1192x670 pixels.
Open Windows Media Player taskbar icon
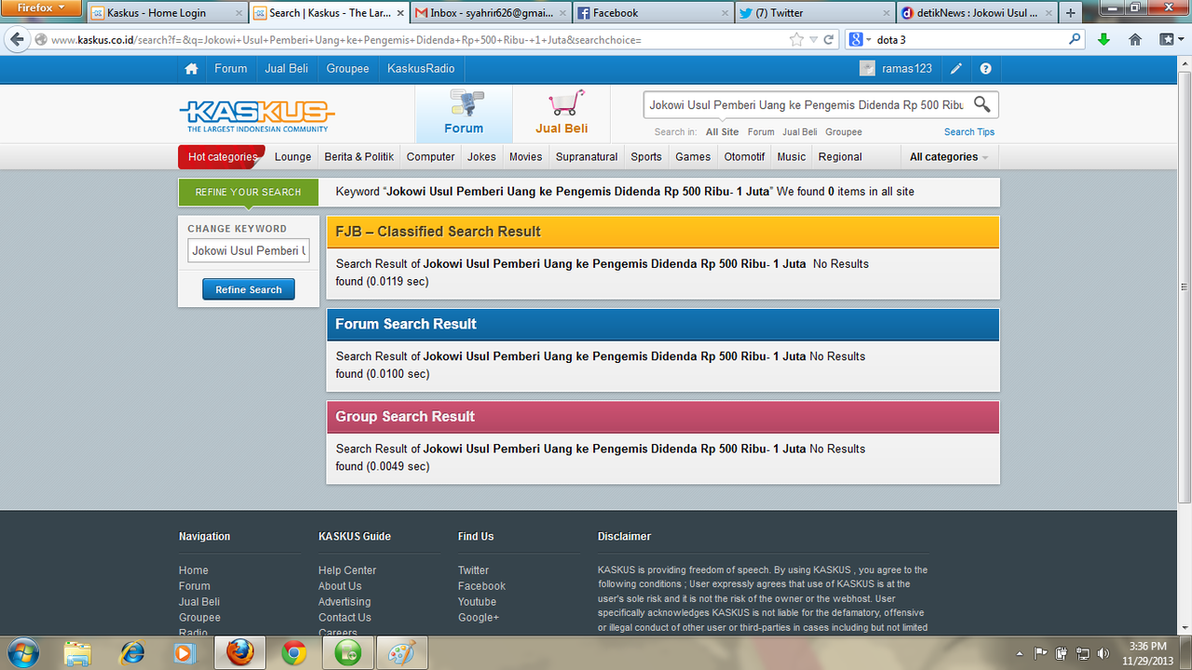184,653
